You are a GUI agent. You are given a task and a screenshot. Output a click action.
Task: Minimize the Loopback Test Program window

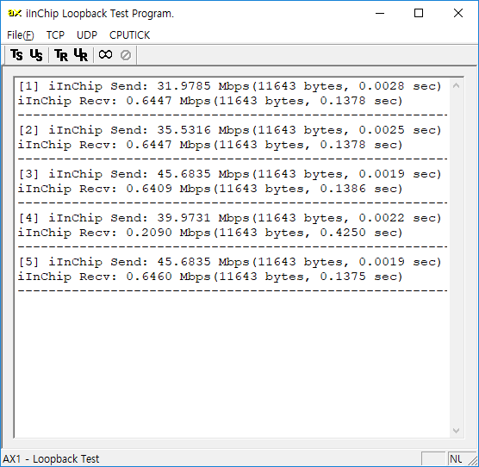click(380, 13)
